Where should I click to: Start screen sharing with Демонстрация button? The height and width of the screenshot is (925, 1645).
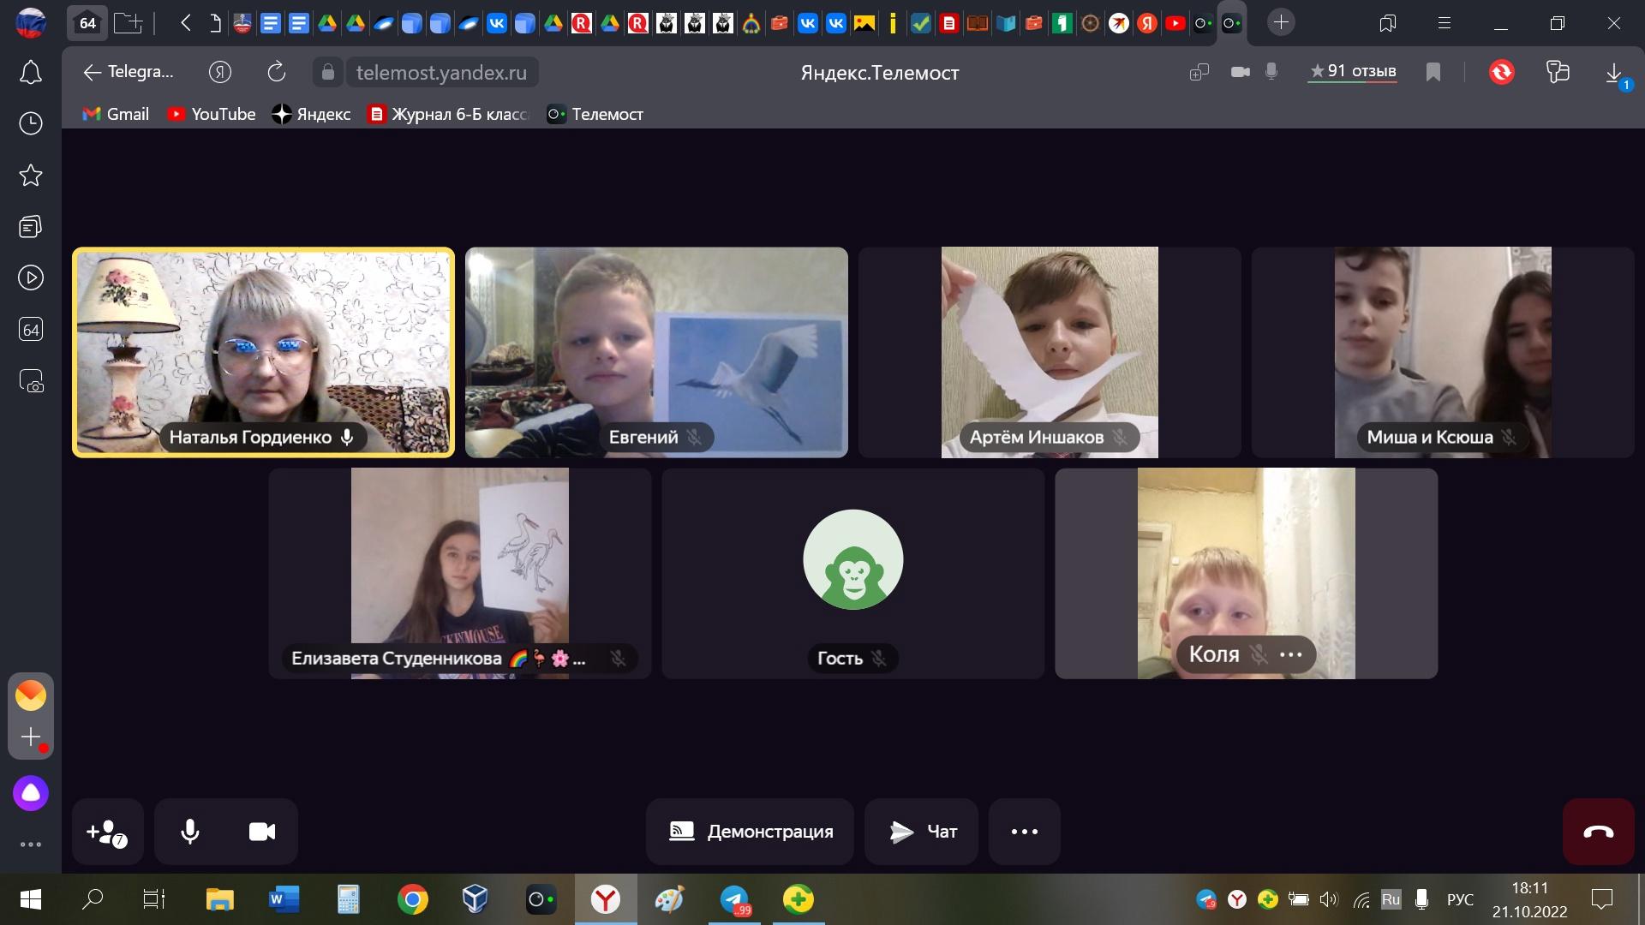750,832
